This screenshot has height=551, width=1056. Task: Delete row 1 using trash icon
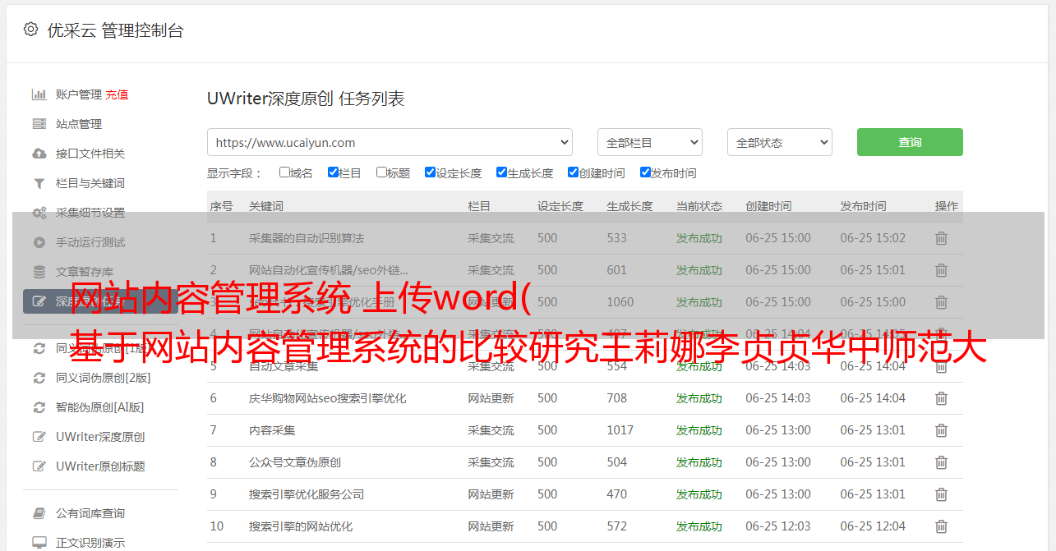[x=941, y=238]
